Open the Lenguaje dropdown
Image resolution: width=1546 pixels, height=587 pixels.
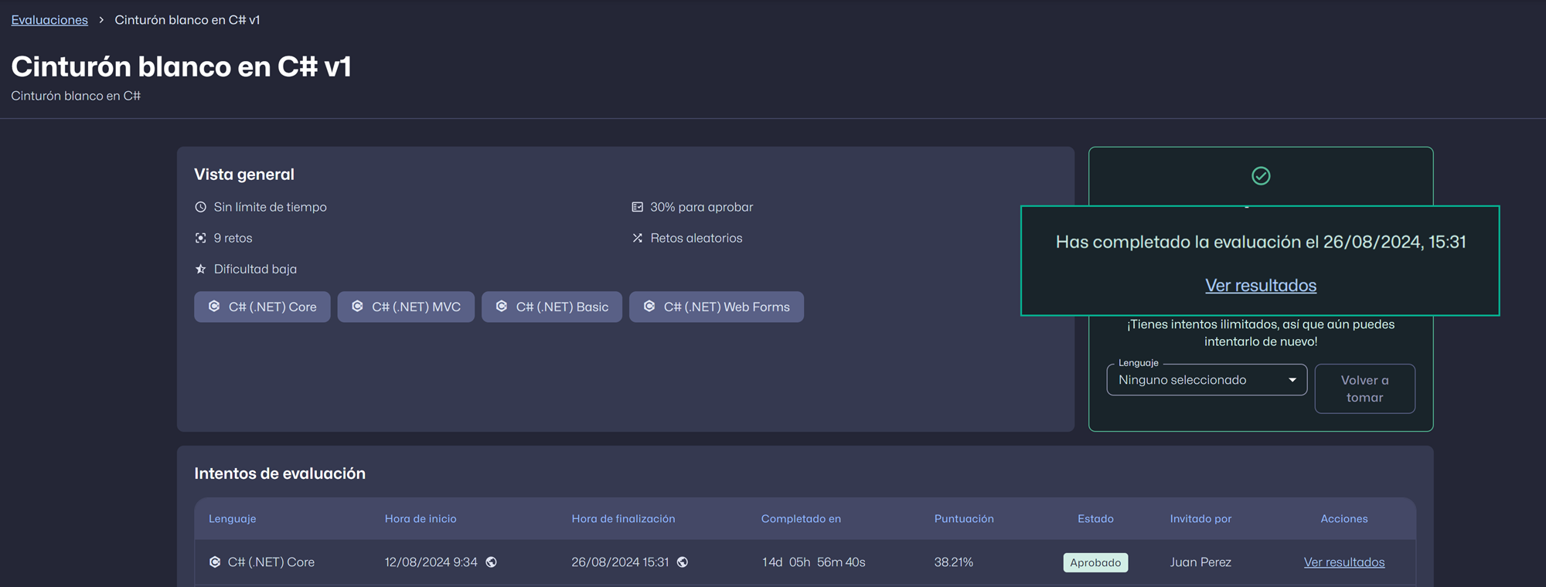(x=1207, y=380)
